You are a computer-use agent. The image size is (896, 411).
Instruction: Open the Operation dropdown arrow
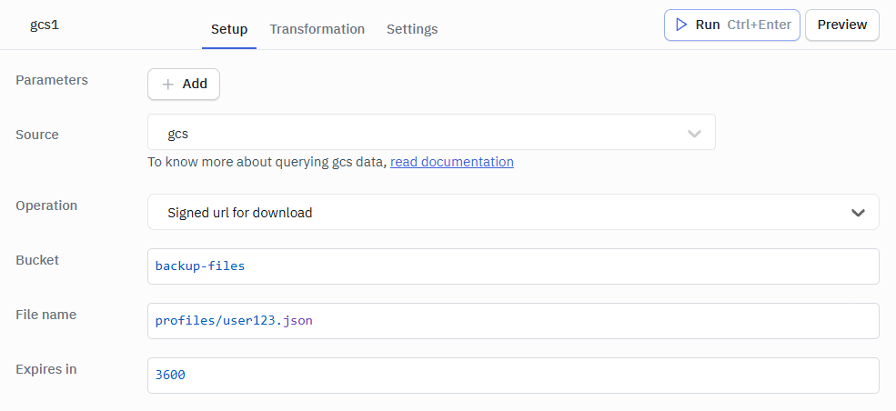point(857,213)
